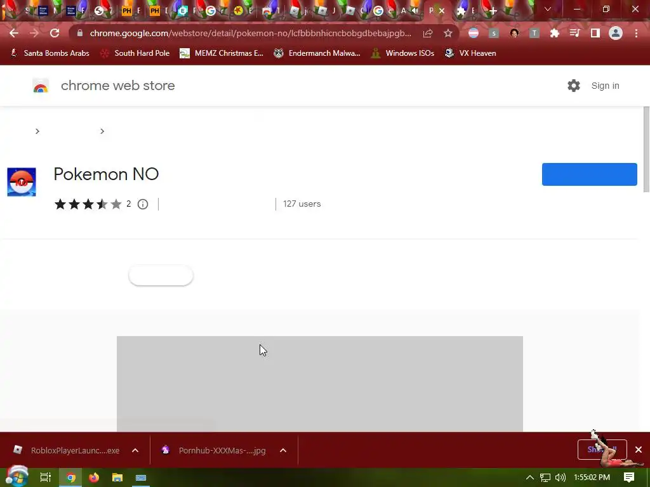Expand options for Pornhub-XXXMas jpg download
Image resolution: width=650 pixels, height=487 pixels.
point(283,451)
